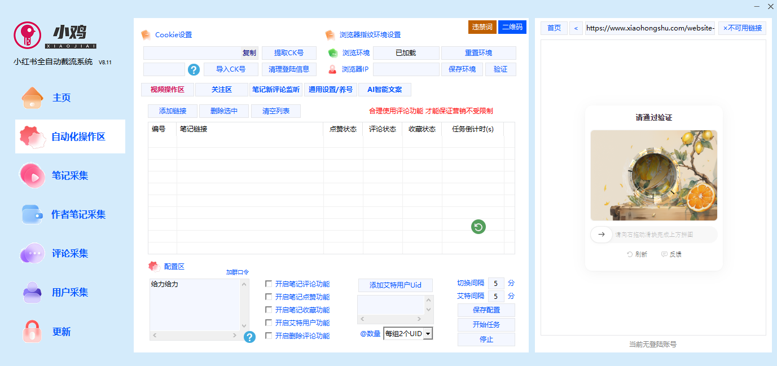Screen dimensions: 777x366
Task: Select the 评论采集 sidebar icon
Action: pos(32,253)
